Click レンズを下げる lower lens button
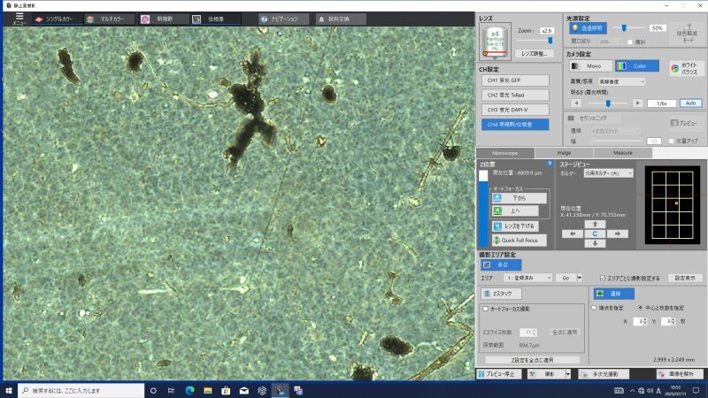 (x=515, y=226)
